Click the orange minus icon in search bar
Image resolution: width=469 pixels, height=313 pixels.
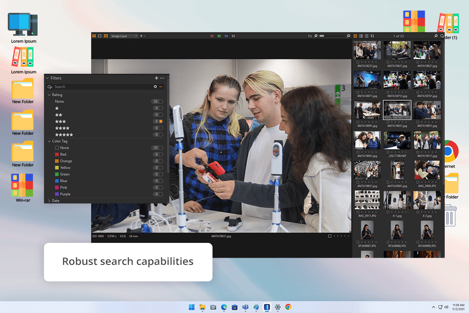[x=161, y=87]
